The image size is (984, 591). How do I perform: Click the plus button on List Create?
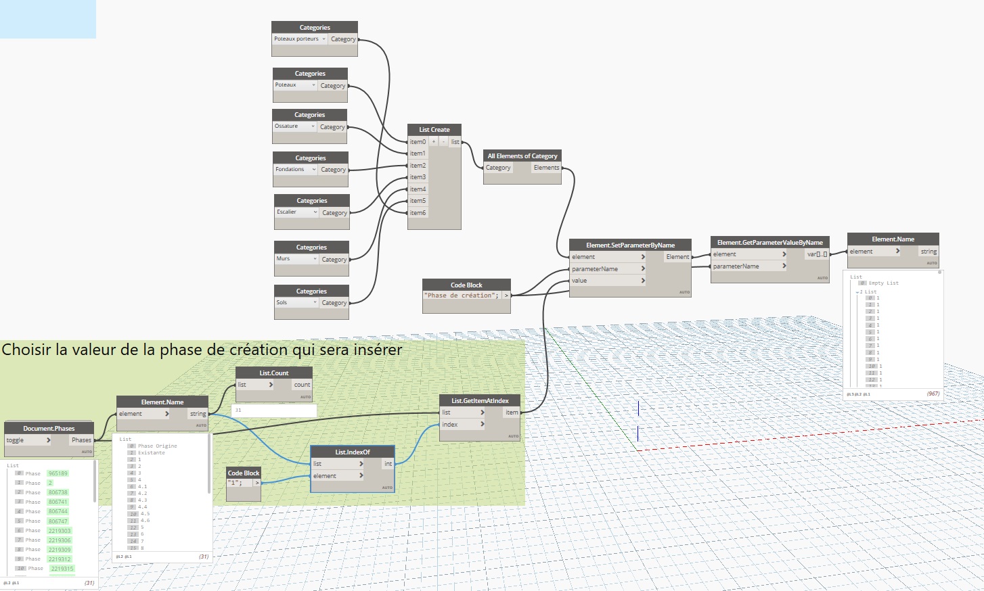pos(434,142)
